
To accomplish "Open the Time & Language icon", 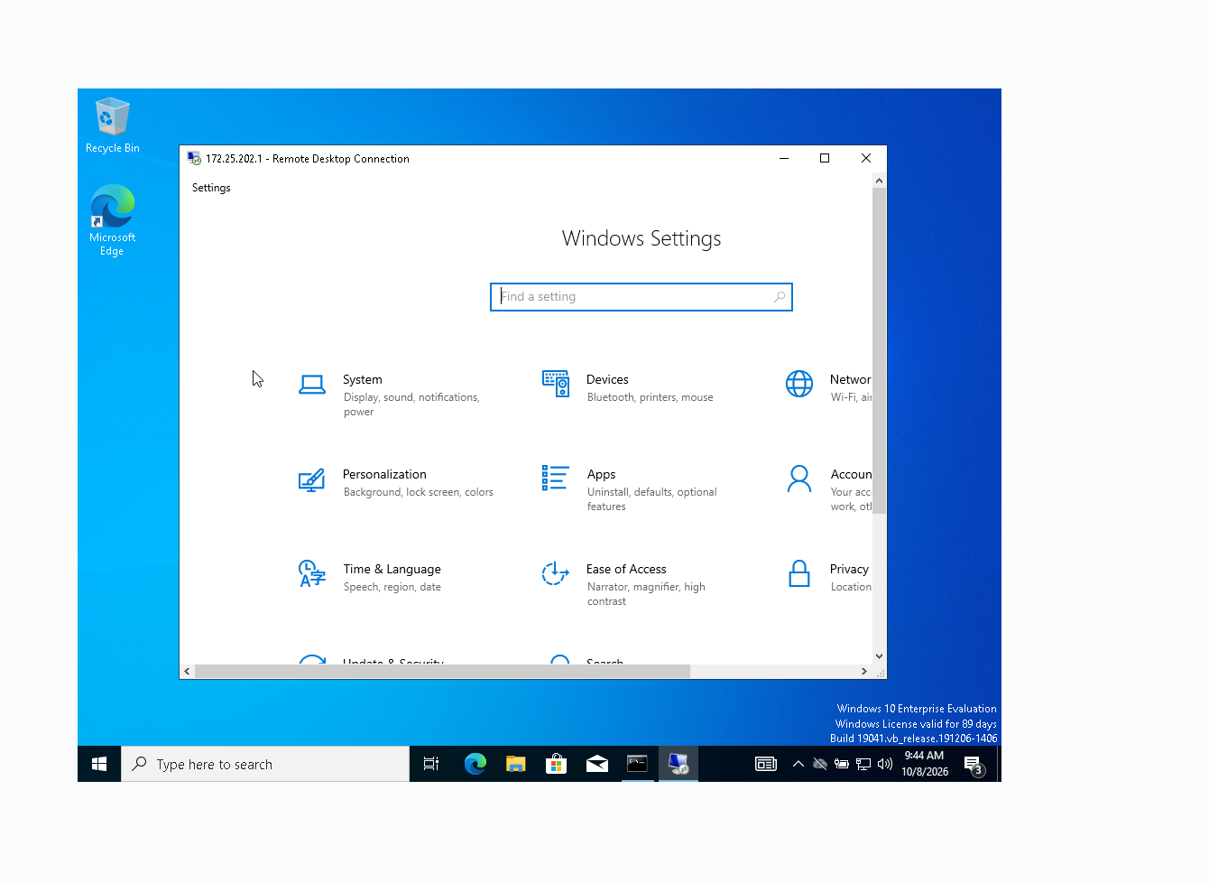I will [x=312, y=573].
